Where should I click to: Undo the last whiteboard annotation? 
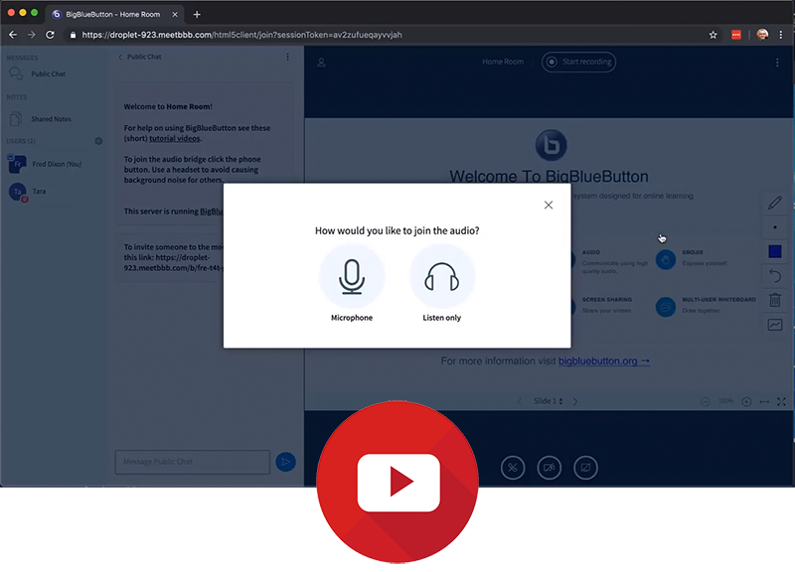(x=775, y=275)
